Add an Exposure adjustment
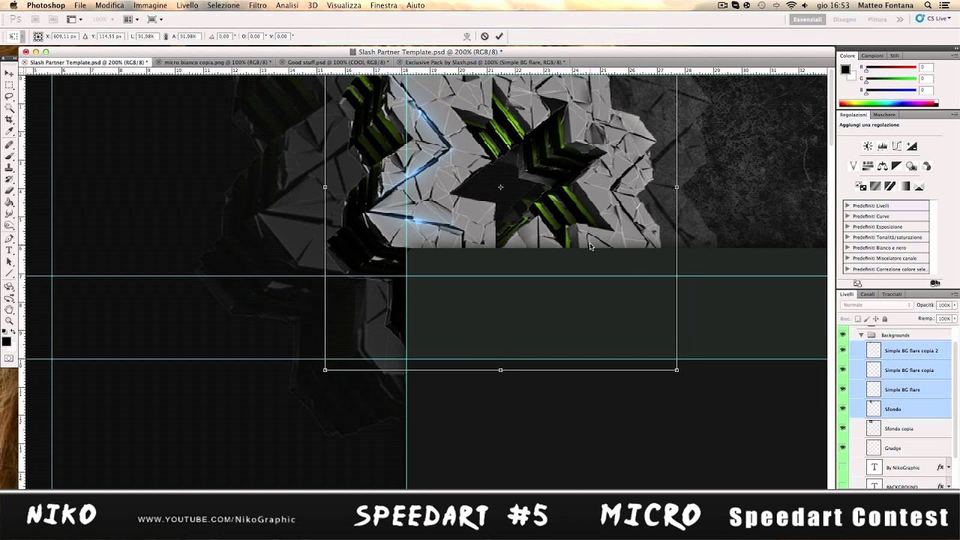This screenshot has width=960, height=540. click(x=911, y=146)
